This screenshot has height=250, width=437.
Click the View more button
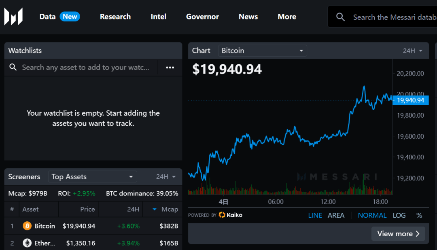coord(398,233)
